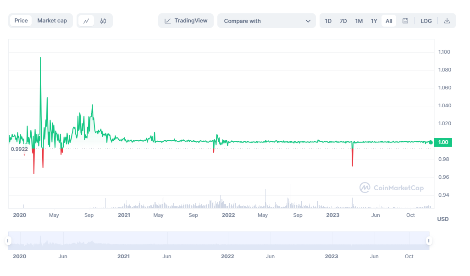
Task: Click the CoinMarketCap watermark logo
Action: [x=391, y=188]
